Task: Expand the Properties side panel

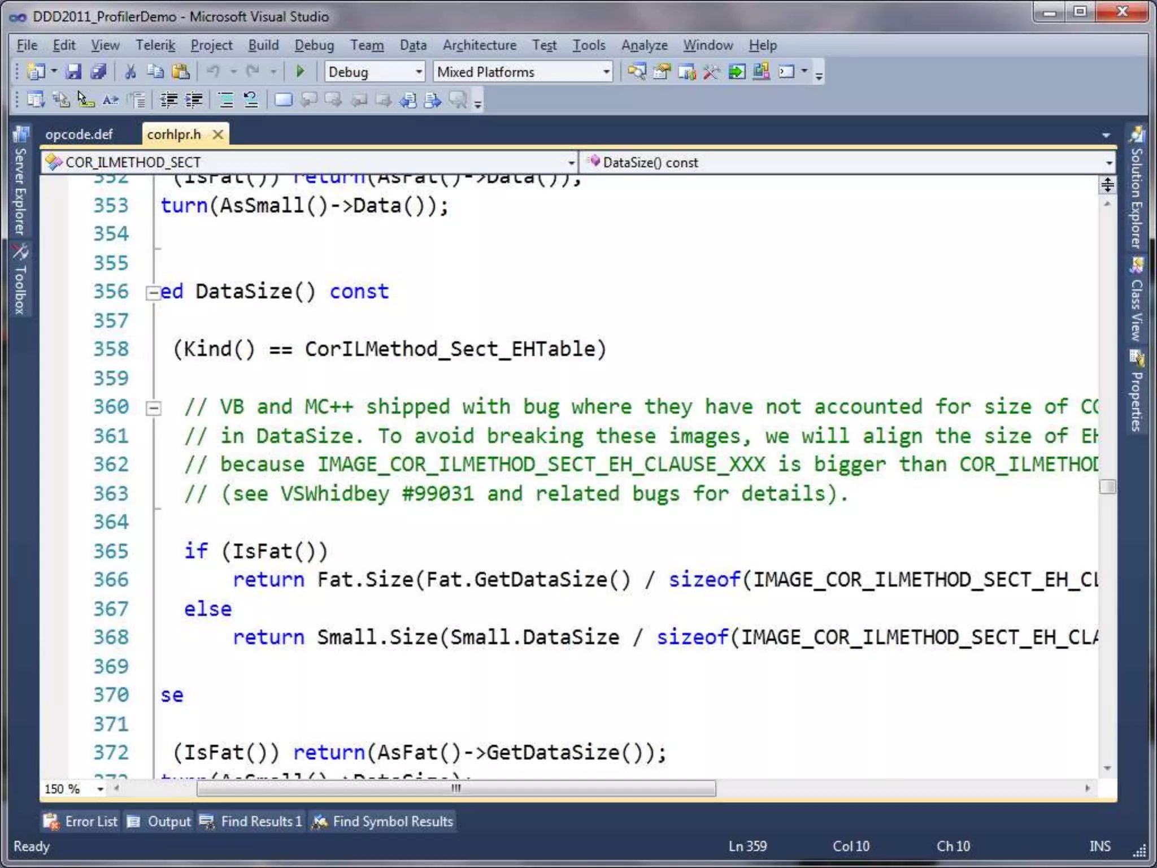Action: 1137,391
